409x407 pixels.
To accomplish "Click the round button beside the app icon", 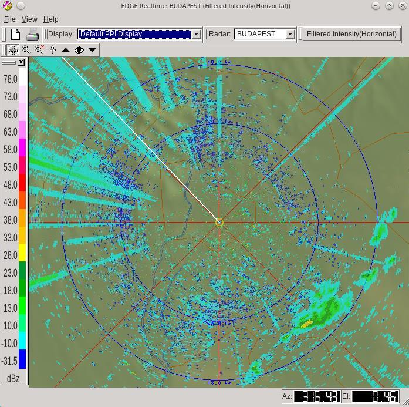I will (x=21, y=5).
